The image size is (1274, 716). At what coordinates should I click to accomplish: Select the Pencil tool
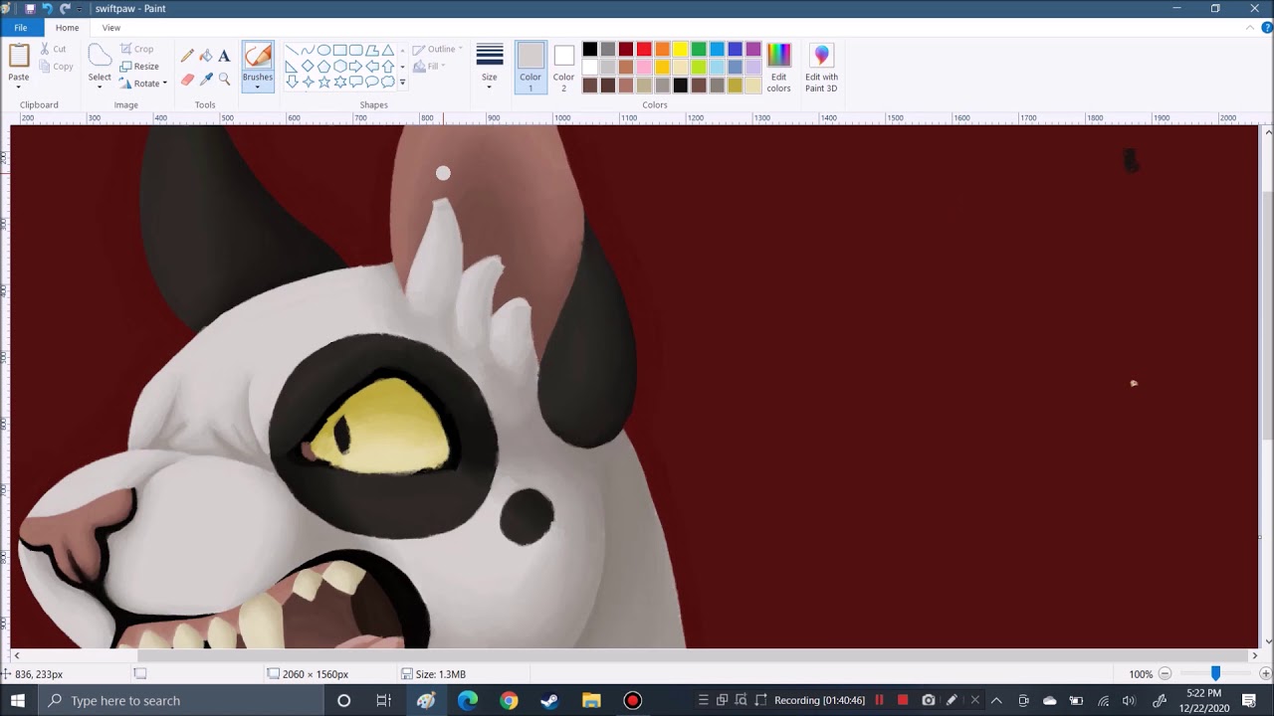tap(187, 57)
